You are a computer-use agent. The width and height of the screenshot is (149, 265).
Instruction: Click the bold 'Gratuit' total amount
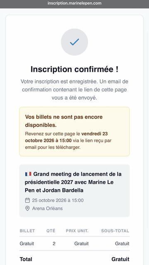click(120, 259)
